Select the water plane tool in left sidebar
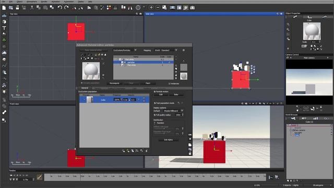 point(4,16)
